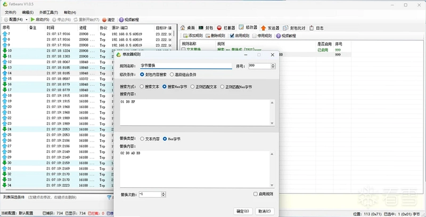
Task: Choose 文本内容 replace type
Action: [142, 139]
